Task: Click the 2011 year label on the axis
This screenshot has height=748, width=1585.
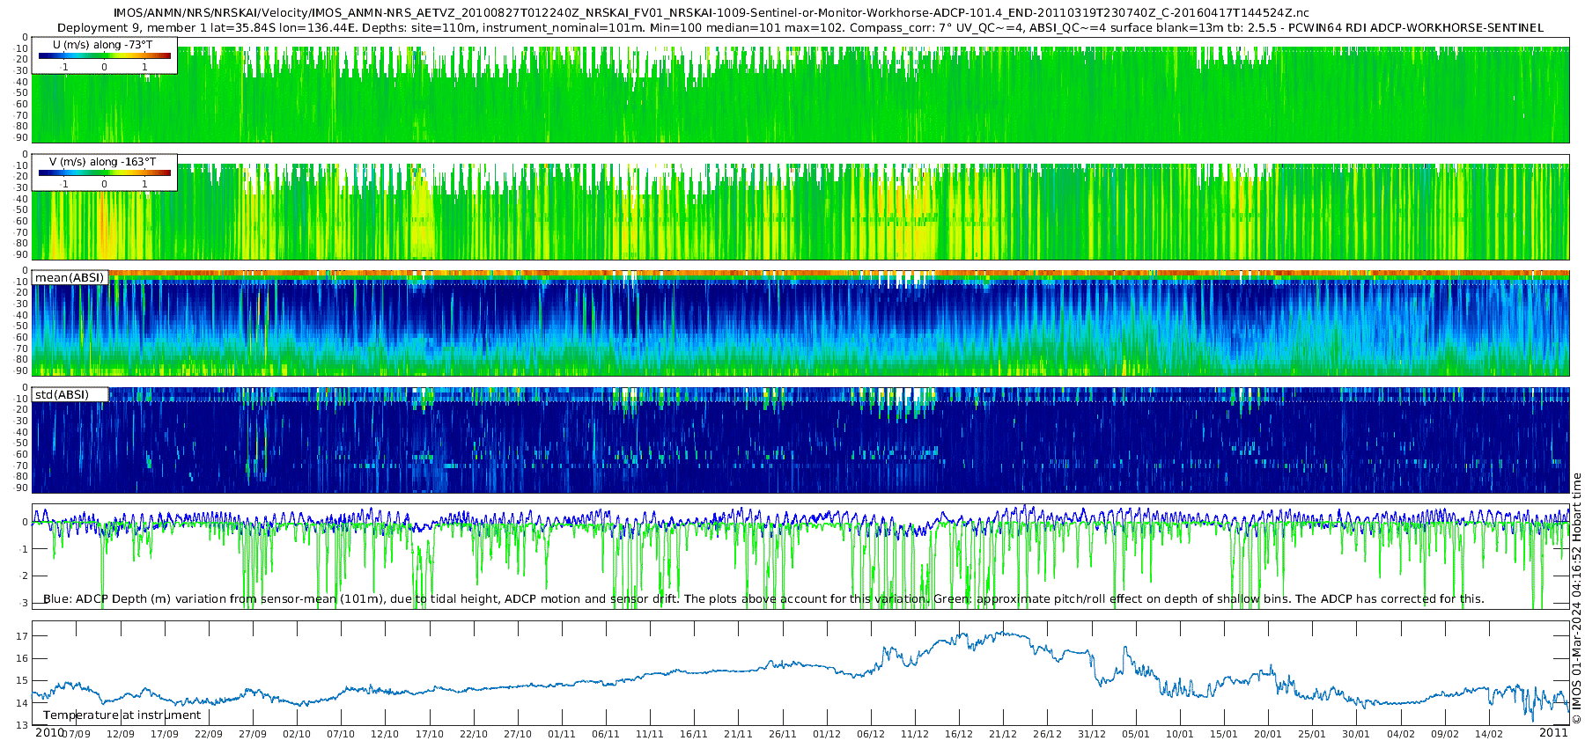Action: click(1553, 733)
